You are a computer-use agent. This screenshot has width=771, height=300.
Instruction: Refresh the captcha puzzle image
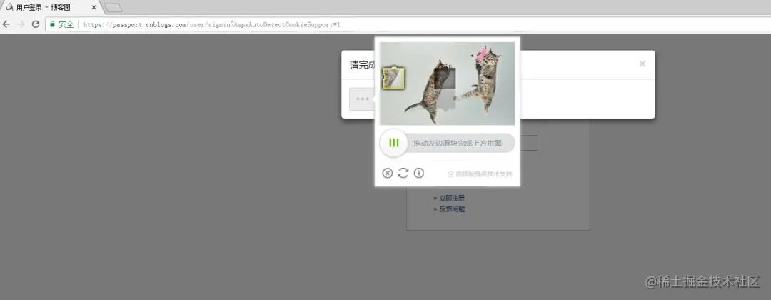point(403,173)
